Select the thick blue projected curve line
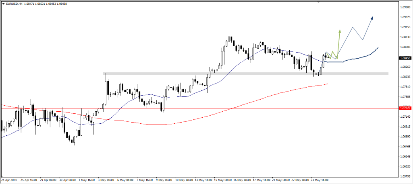The image size is (413, 184). (x=359, y=58)
